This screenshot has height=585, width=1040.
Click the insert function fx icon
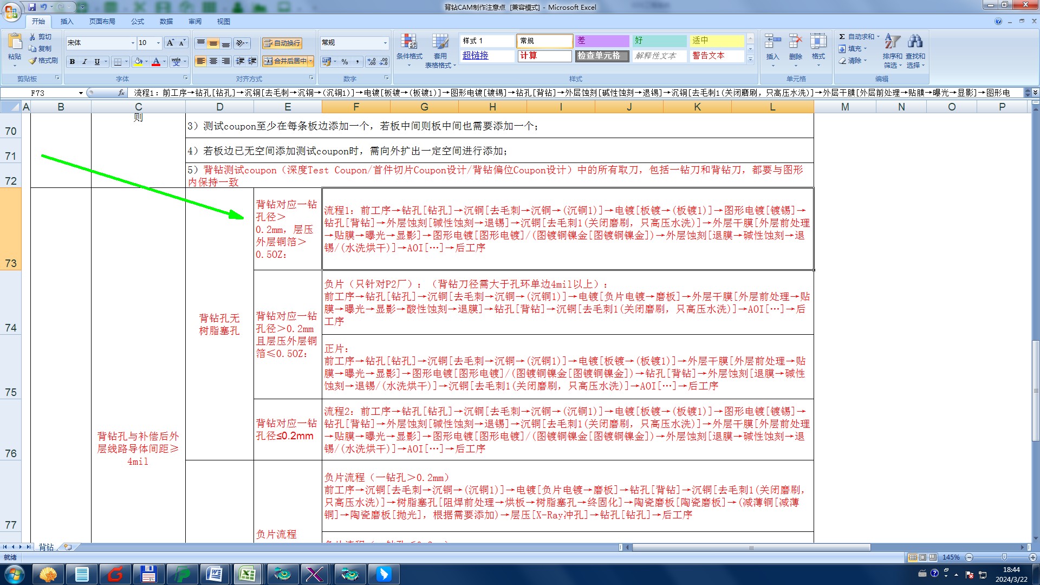pos(121,93)
